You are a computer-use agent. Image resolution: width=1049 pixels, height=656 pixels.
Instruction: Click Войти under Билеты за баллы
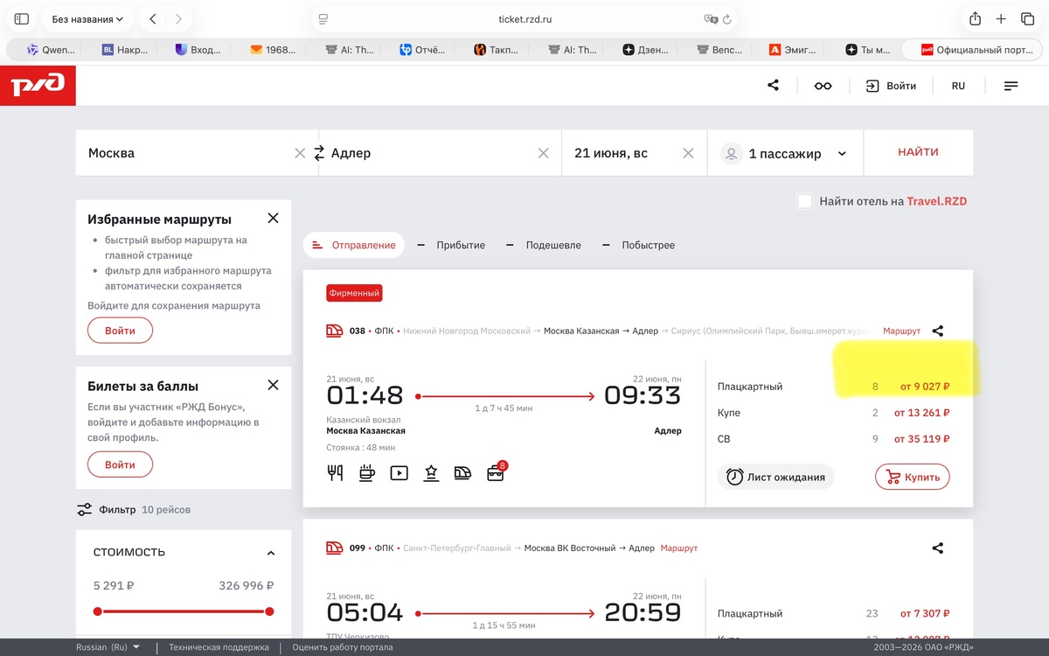click(120, 464)
